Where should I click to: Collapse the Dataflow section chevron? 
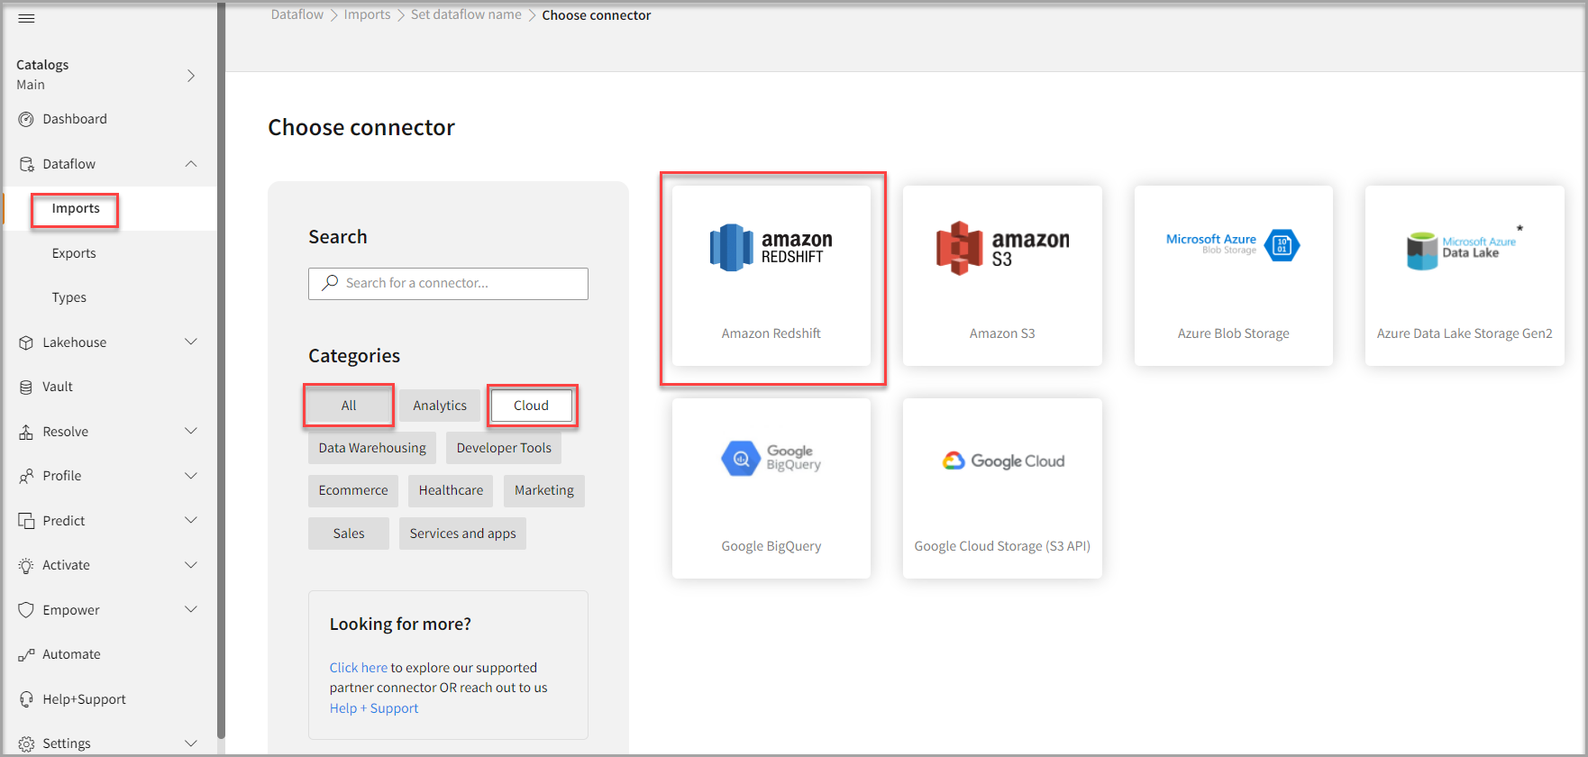(x=191, y=164)
